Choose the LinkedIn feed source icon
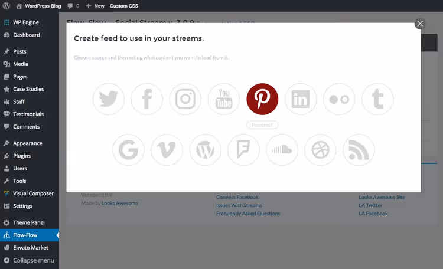443x269 pixels. (x=301, y=99)
